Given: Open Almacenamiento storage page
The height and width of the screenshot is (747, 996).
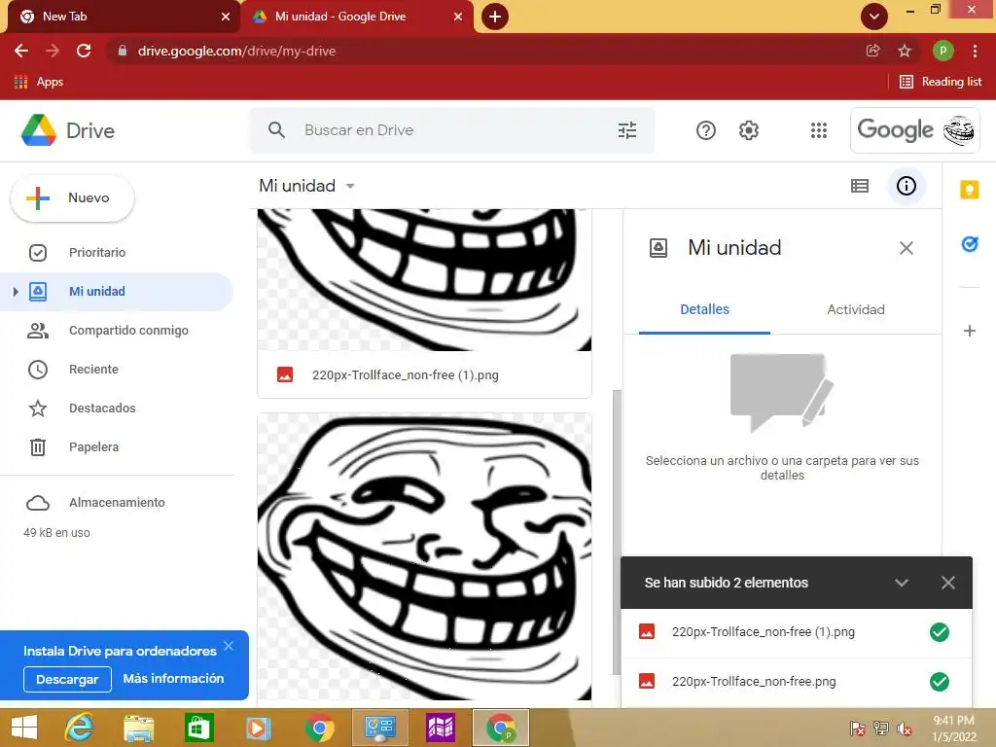Looking at the screenshot, I should click(117, 503).
